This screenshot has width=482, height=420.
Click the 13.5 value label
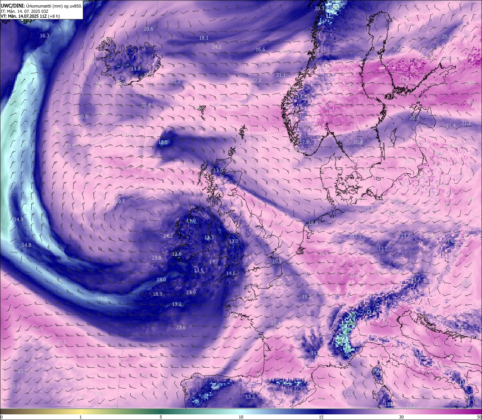198,270
